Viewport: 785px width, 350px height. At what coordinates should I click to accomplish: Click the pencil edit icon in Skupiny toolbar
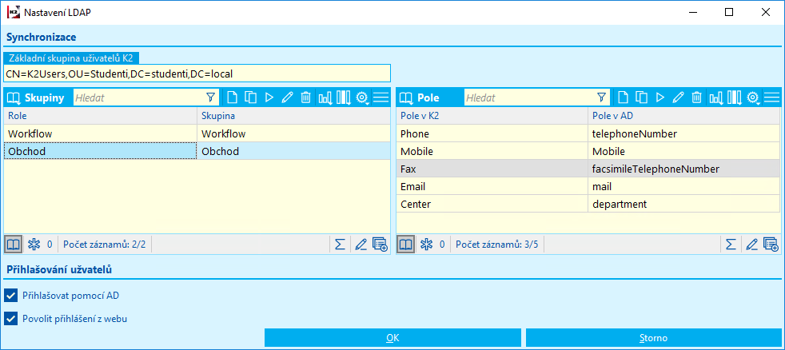[287, 97]
